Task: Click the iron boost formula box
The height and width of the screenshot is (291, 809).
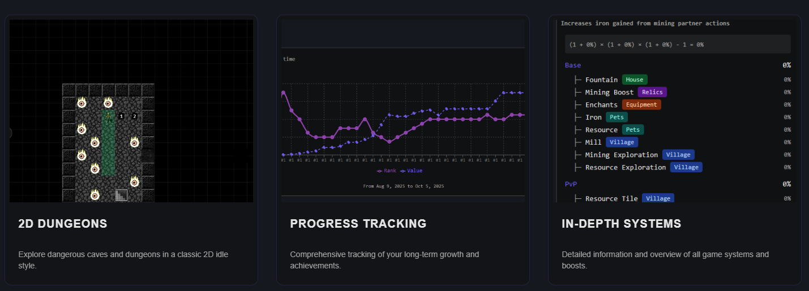Action: (x=678, y=44)
